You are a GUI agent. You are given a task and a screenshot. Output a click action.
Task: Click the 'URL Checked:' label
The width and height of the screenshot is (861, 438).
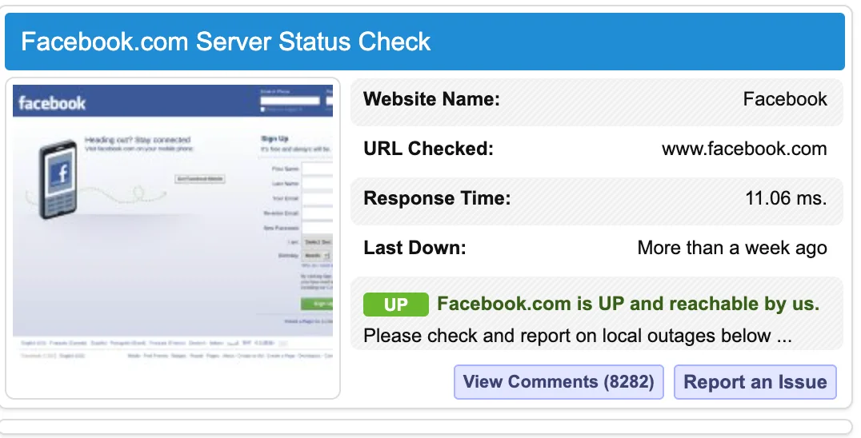point(428,149)
